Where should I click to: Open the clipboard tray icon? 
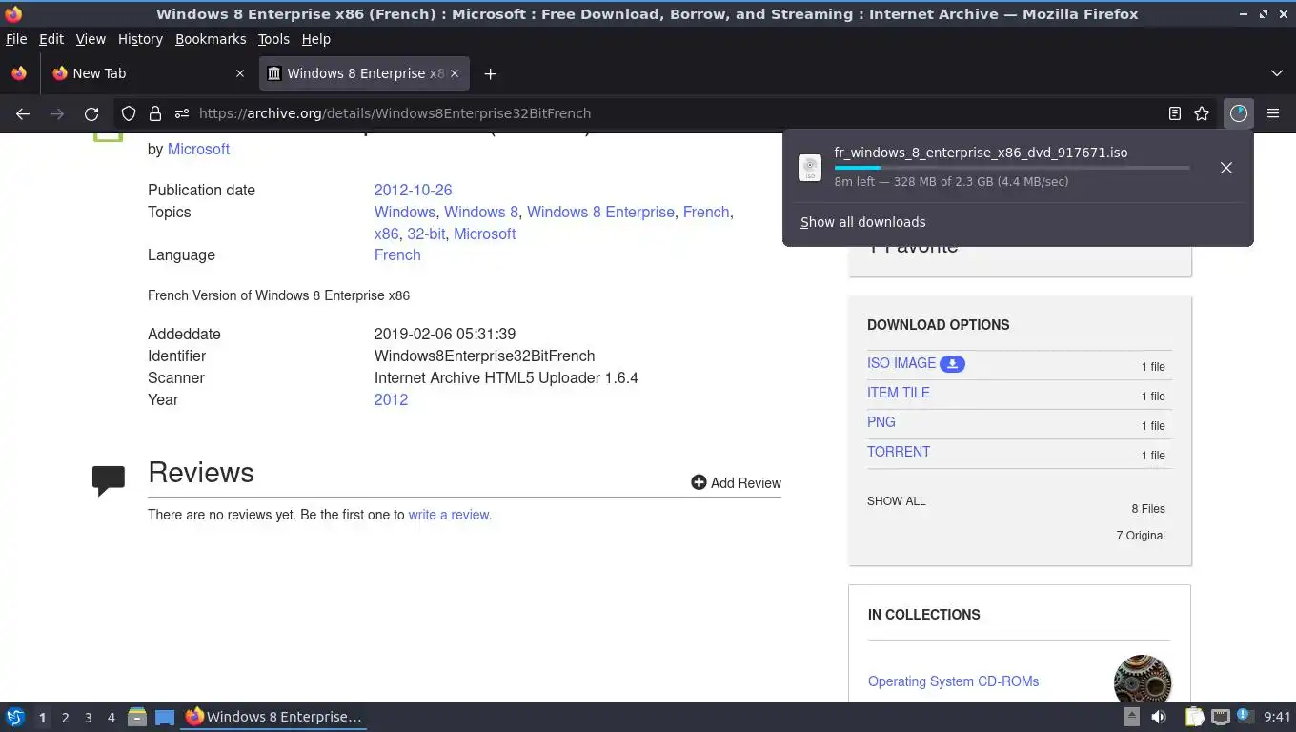[x=1194, y=717]
